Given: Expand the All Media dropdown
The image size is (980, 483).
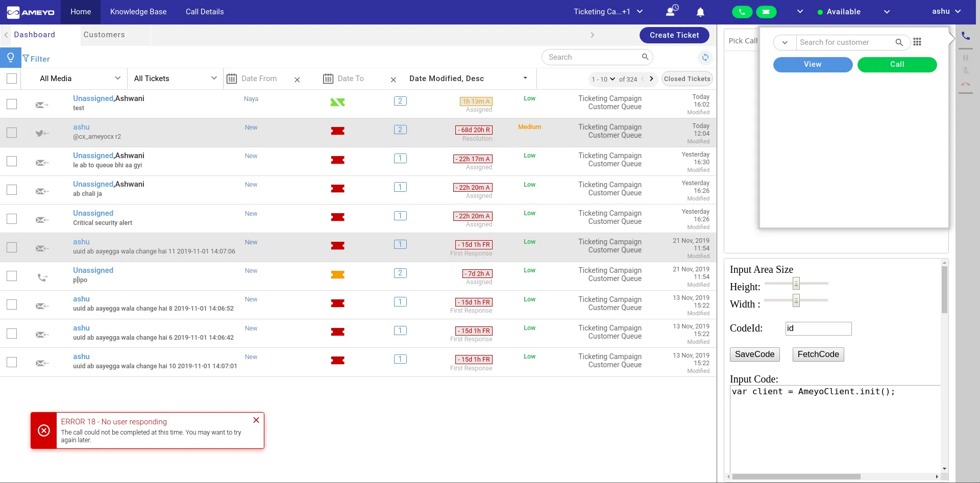Looking at the screenshot, I should click(x=80, y=79).
